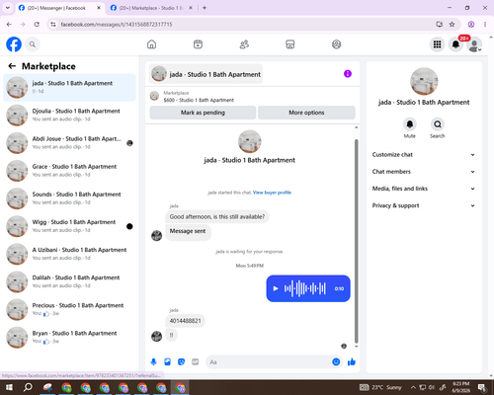Bookmark this page with the star icon
The image size is (494, 395).
[452, 25]
